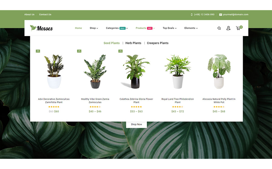Image resolution: width=272 pixels, height=169 pixels.
Task: Open the shopping cart icon
Action: click(239, 28)
